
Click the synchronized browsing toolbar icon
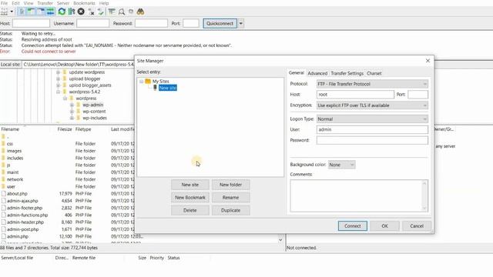point(131,12)
